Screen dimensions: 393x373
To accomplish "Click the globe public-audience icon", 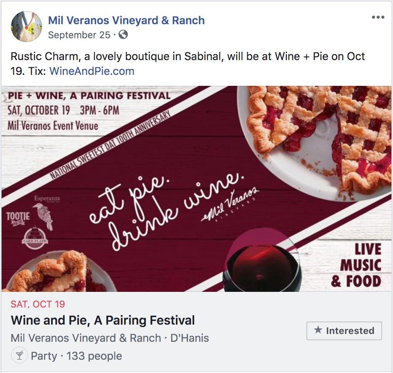I will 123,34.
